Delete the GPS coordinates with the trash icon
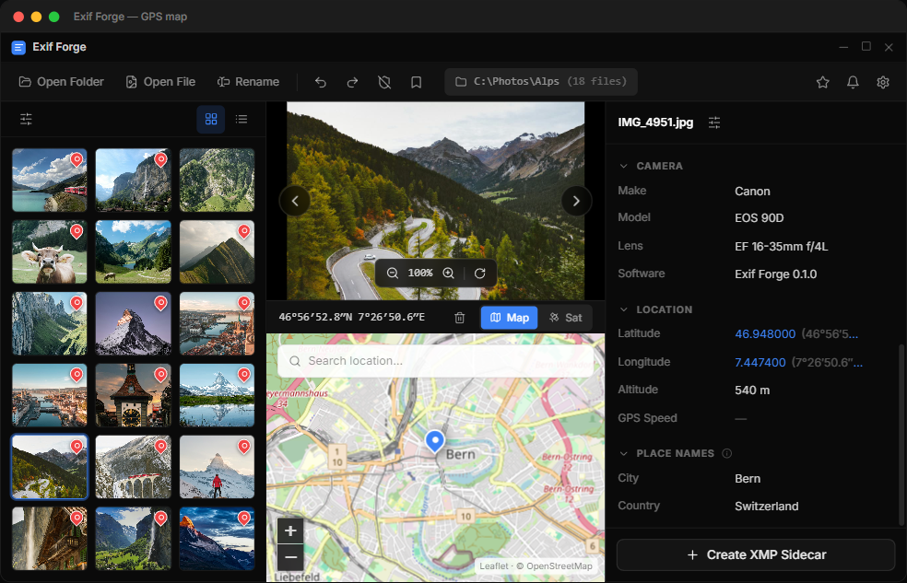Screen dimensions: 907x583 point(459,317)
